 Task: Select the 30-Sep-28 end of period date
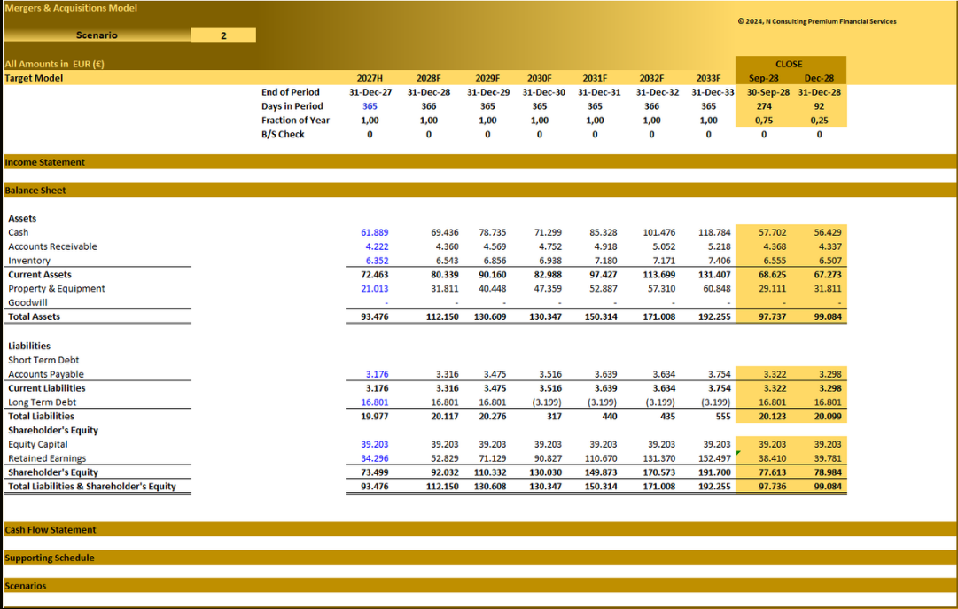pos(768,92)
